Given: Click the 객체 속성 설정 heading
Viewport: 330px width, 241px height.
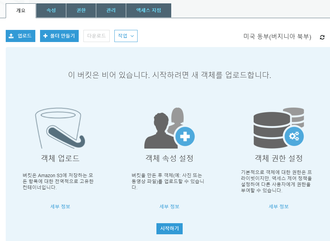Looking at the screenshot, I should pos(170,158).
